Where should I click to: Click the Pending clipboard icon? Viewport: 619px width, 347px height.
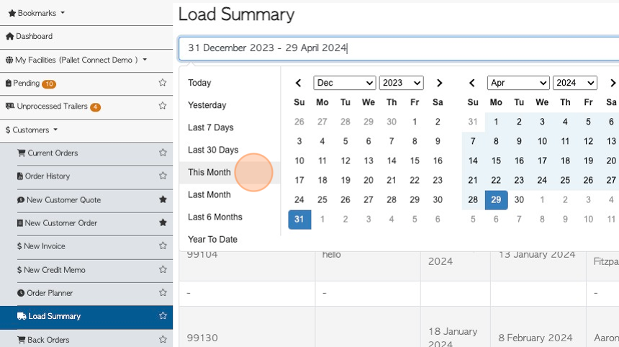click(9, 84)
